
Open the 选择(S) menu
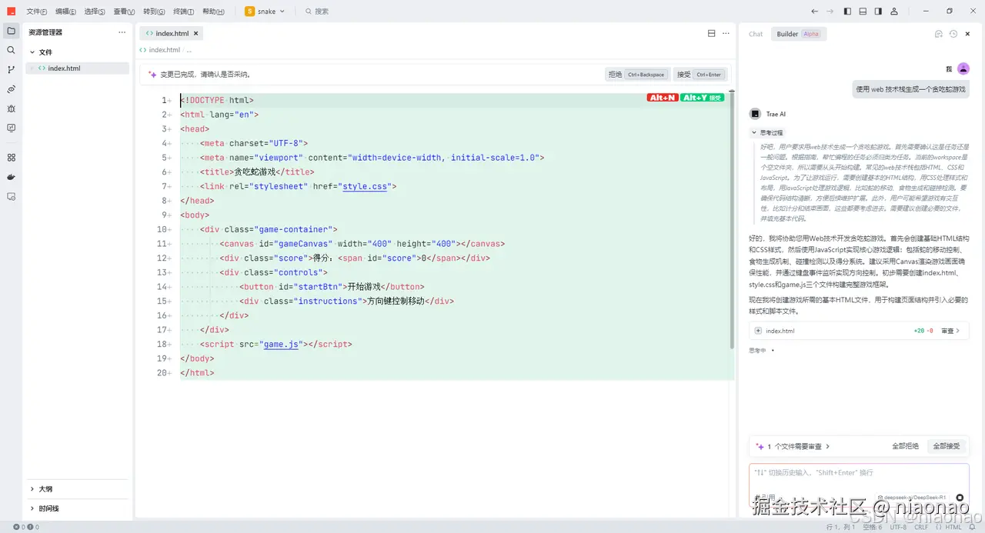[95, 12]
